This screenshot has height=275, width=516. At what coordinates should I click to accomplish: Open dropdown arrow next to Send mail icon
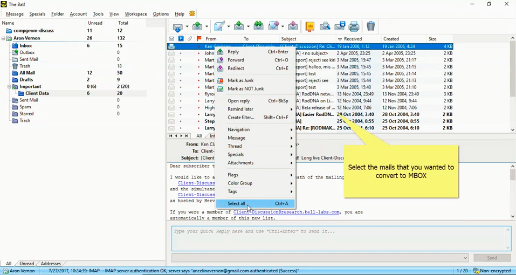tap(207, 26)
